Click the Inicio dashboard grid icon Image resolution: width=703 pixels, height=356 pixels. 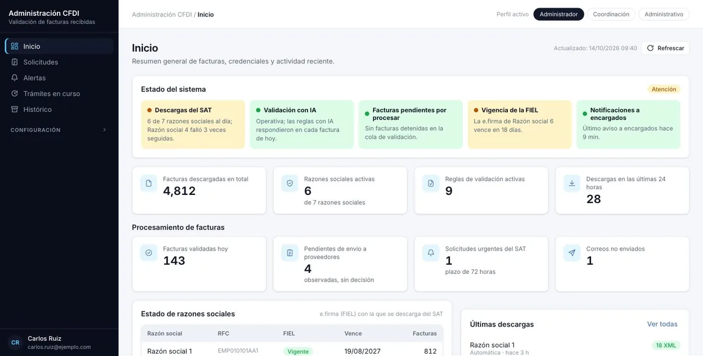pyautogui.click(x=15, y=46)
